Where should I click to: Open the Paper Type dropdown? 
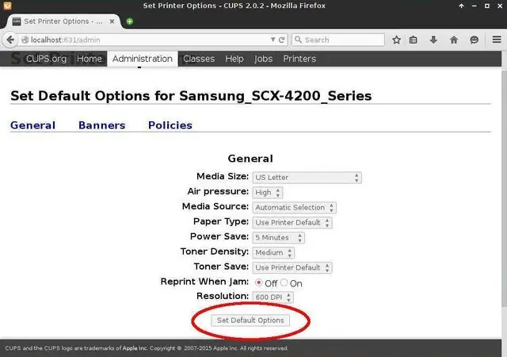[292, 223]
